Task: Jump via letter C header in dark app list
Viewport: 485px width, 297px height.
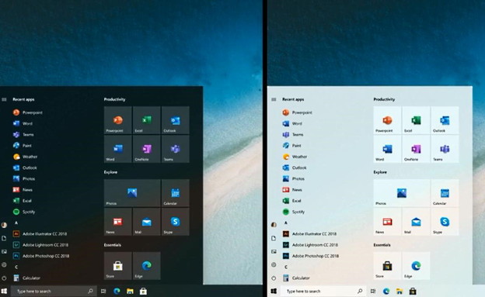Action: [16, 267]
